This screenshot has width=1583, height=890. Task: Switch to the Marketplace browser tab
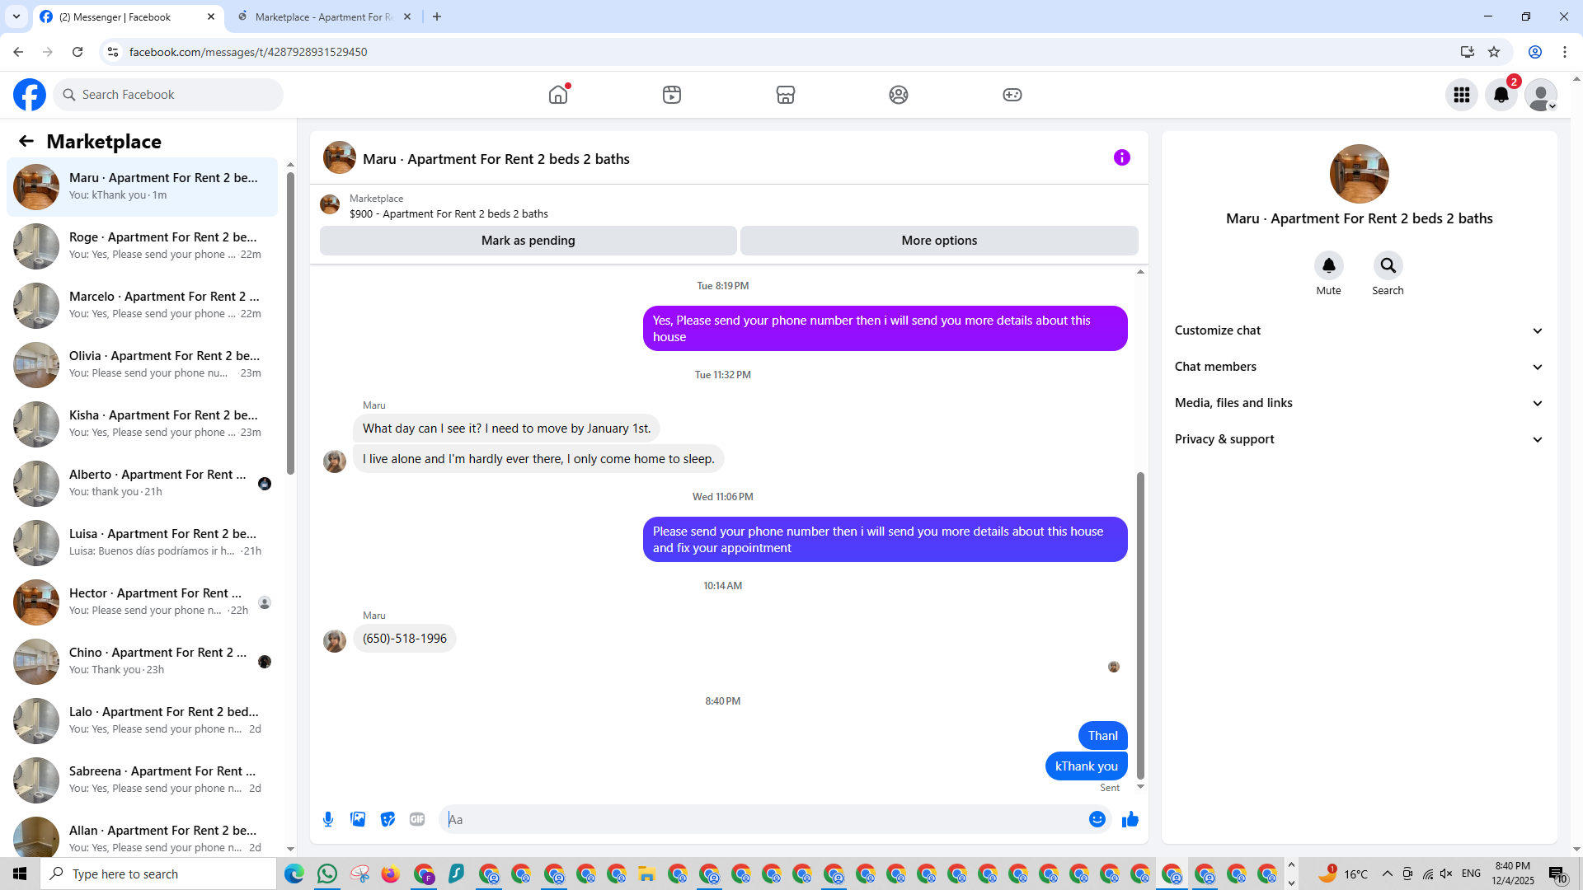pyautogui.click(x=322, y=16)
